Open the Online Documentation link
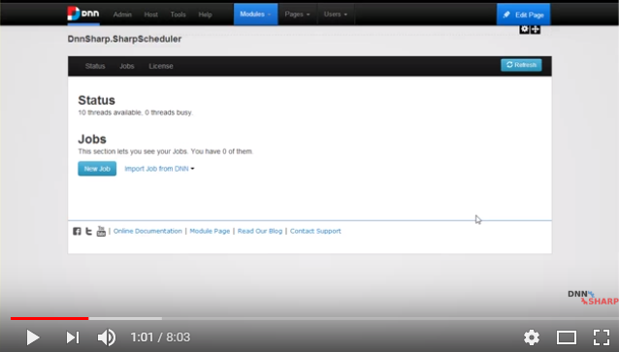 pos(147,231)
